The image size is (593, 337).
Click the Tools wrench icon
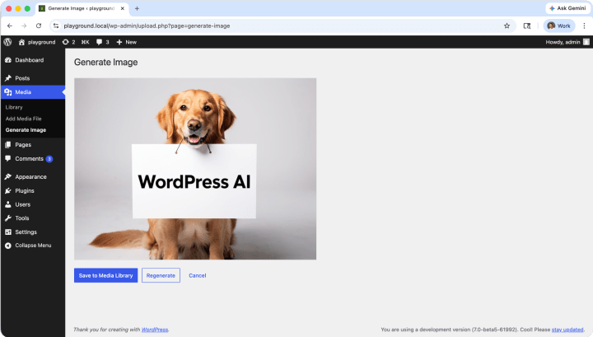click(8, 218)
